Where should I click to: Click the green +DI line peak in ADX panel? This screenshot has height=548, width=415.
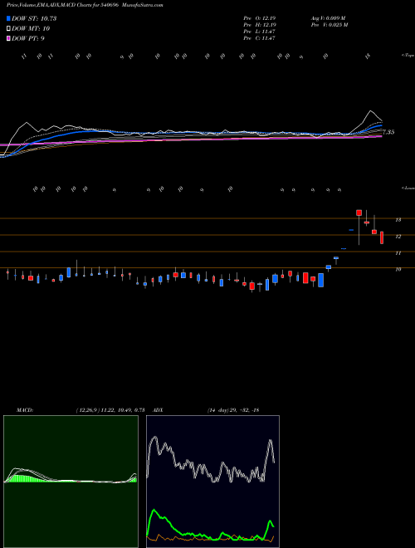coord(154,510)
